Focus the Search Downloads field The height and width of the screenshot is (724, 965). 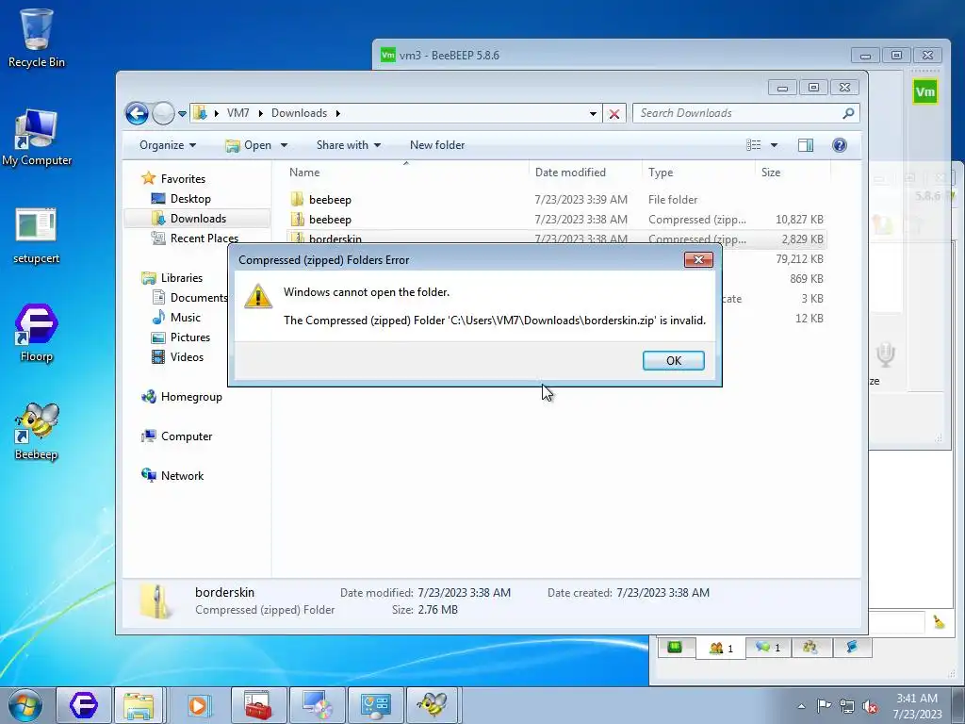point(737,113)
